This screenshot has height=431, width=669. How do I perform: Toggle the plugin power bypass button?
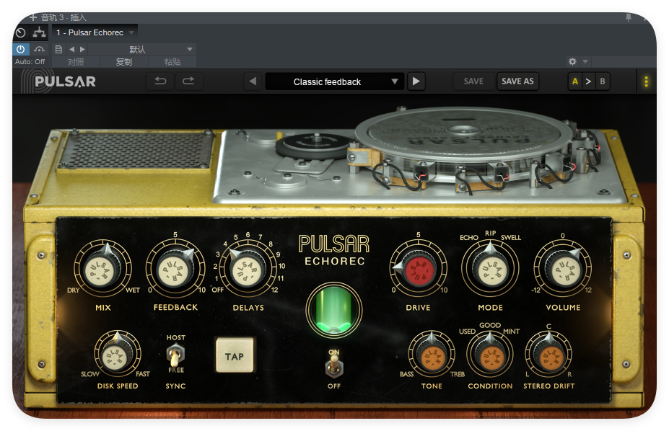[20, 49]
